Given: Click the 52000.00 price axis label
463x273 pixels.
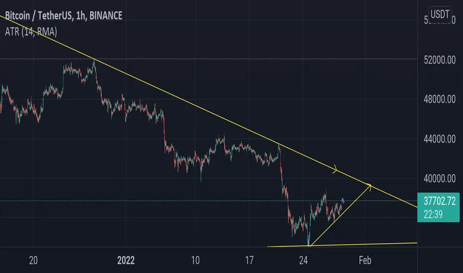Looking at the screenshot, I should click(x=439, y=60).
